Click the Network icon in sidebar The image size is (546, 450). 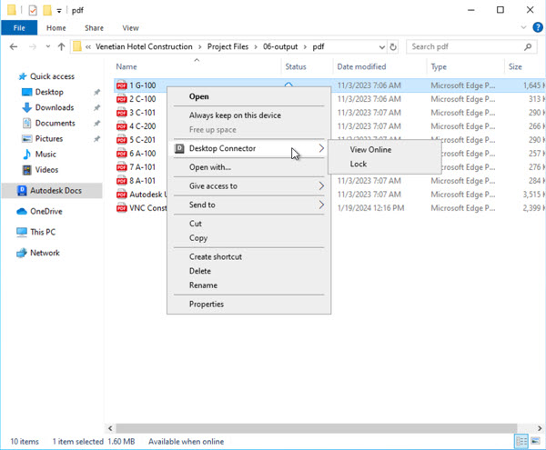tap(22, 253)
